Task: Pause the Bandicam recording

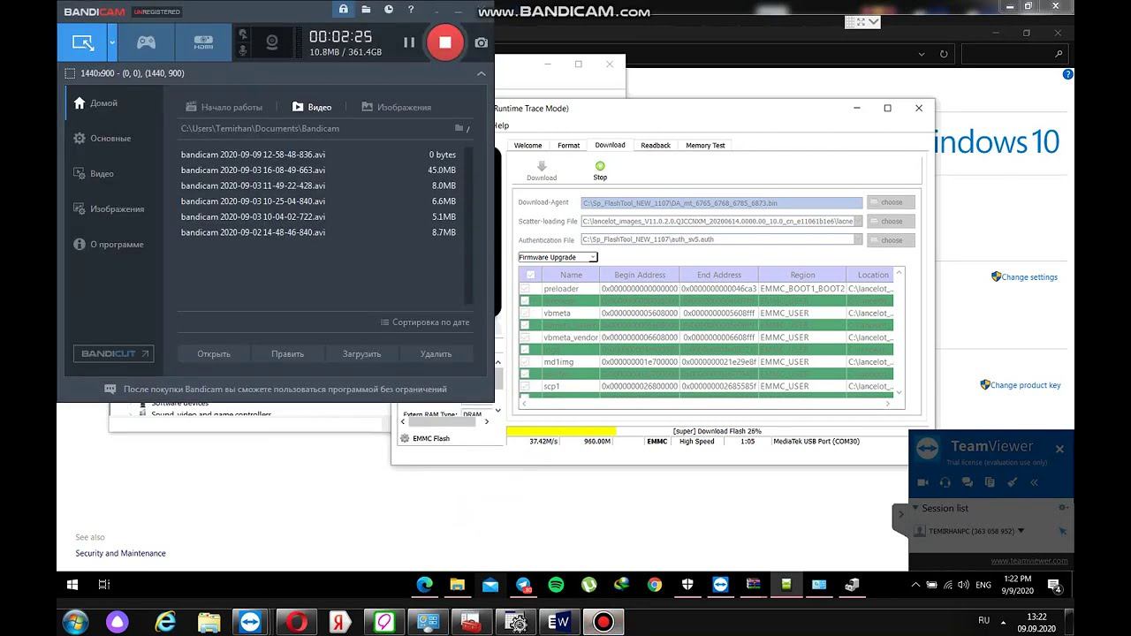Action: point(409,42)
